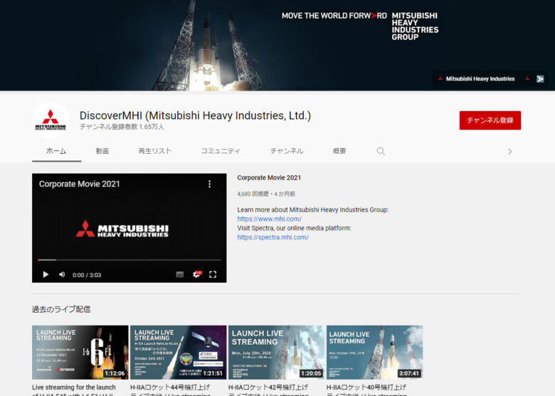Image resolution: width=555 pixels, height=396 pixels.
Task: Open the 3:07:41 launch live stream thumbnail
Action: pos(374,353)
